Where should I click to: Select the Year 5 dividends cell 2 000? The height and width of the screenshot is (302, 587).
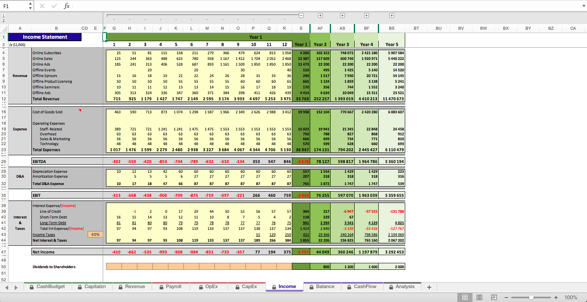[392, 267]
